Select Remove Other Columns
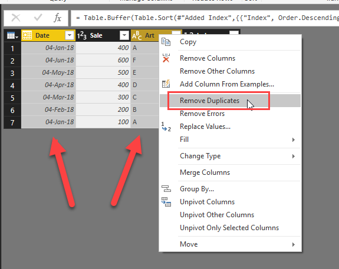The height and width of the screenshot is (269, 339). 230,71
